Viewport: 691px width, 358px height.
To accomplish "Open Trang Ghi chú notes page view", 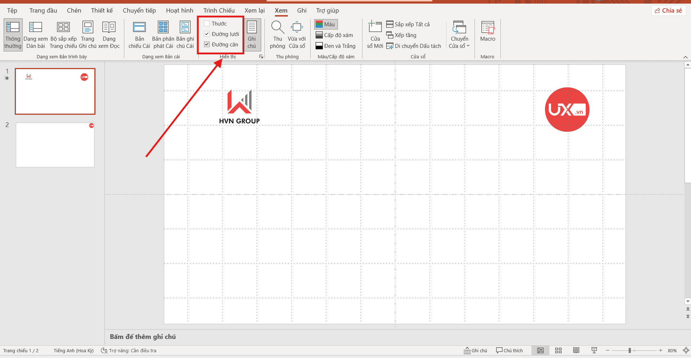I will [88, 35].
